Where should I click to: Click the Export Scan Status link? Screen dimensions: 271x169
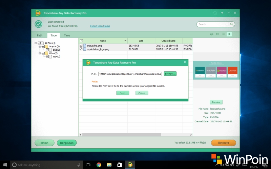pyautogui.click(x=100, y=26)
